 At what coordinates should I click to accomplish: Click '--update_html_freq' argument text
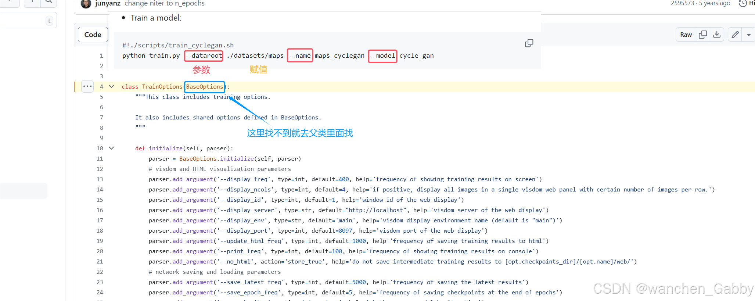(x=251, y=241)
